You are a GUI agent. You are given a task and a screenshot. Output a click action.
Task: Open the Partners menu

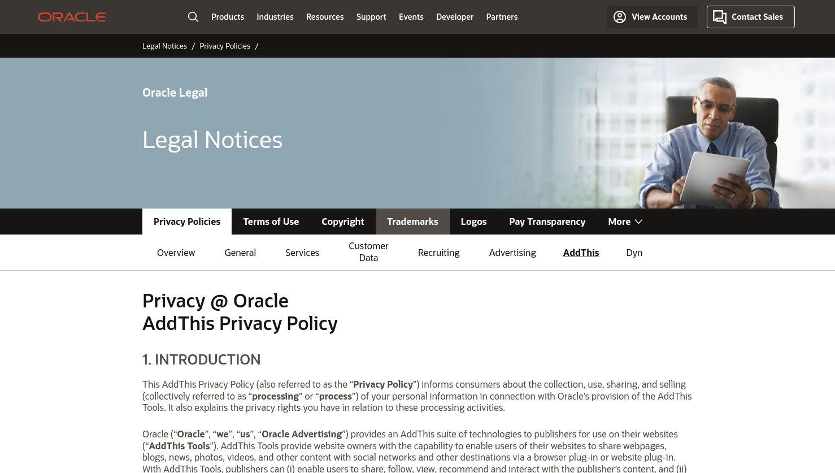502,17
